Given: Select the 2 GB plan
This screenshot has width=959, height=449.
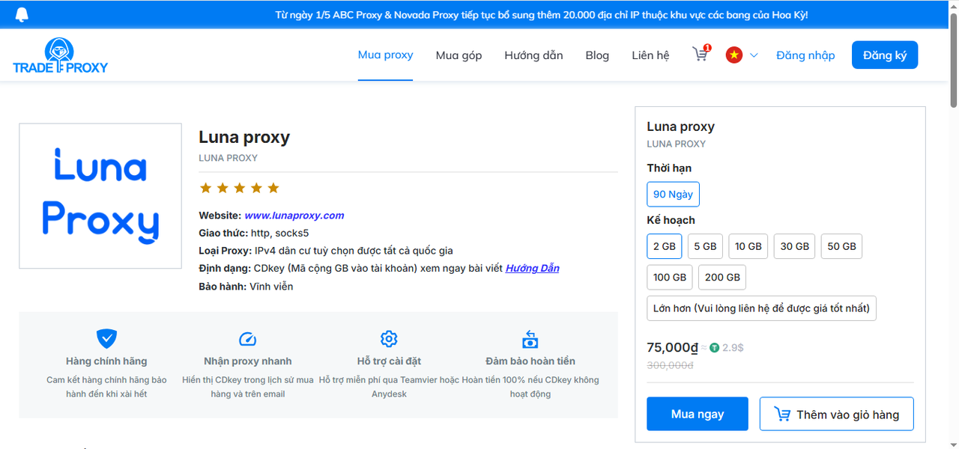Looking at the screenshot, I should (665, 246).
